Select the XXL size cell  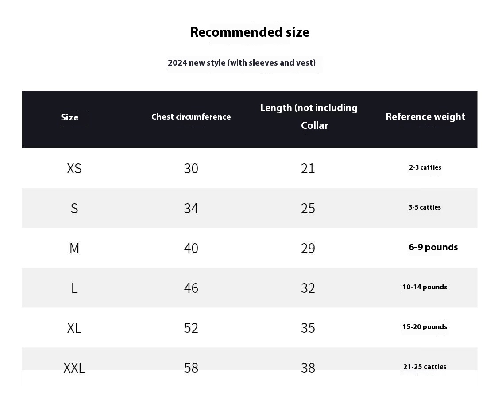point(74,368)
